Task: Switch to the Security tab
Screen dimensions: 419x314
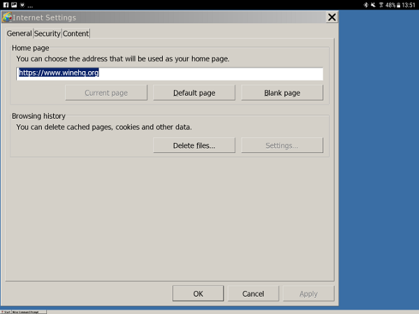Action: pos(47,33)
